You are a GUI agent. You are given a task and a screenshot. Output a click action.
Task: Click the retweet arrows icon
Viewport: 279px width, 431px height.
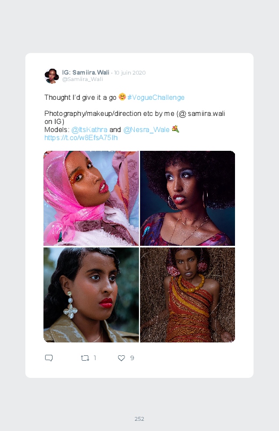pyautogui.click(x=85, y=358)
